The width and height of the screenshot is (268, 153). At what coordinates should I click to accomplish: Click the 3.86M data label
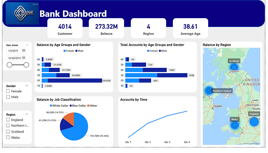(49, 60)
